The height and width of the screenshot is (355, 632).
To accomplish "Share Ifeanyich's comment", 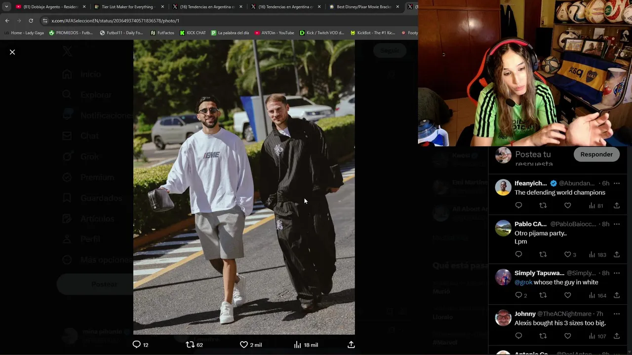I will (617, 205).
